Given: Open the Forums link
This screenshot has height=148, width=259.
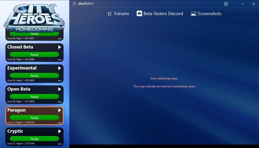Looking at the screenshot, I should point(121,14).
